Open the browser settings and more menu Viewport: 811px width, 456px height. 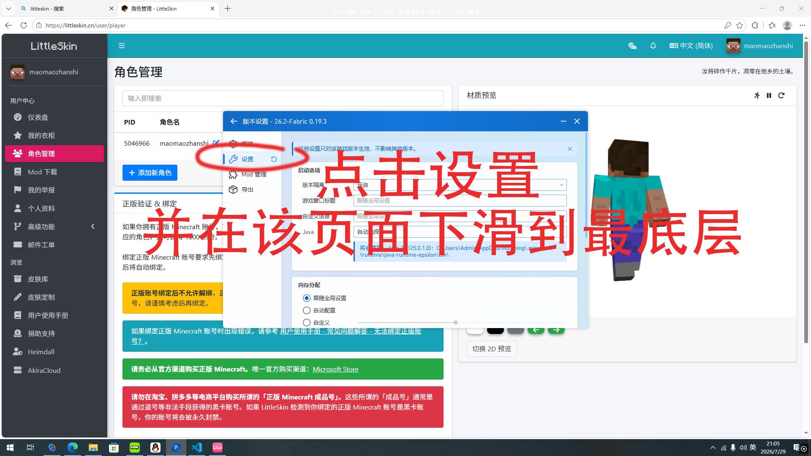[803, 25]
